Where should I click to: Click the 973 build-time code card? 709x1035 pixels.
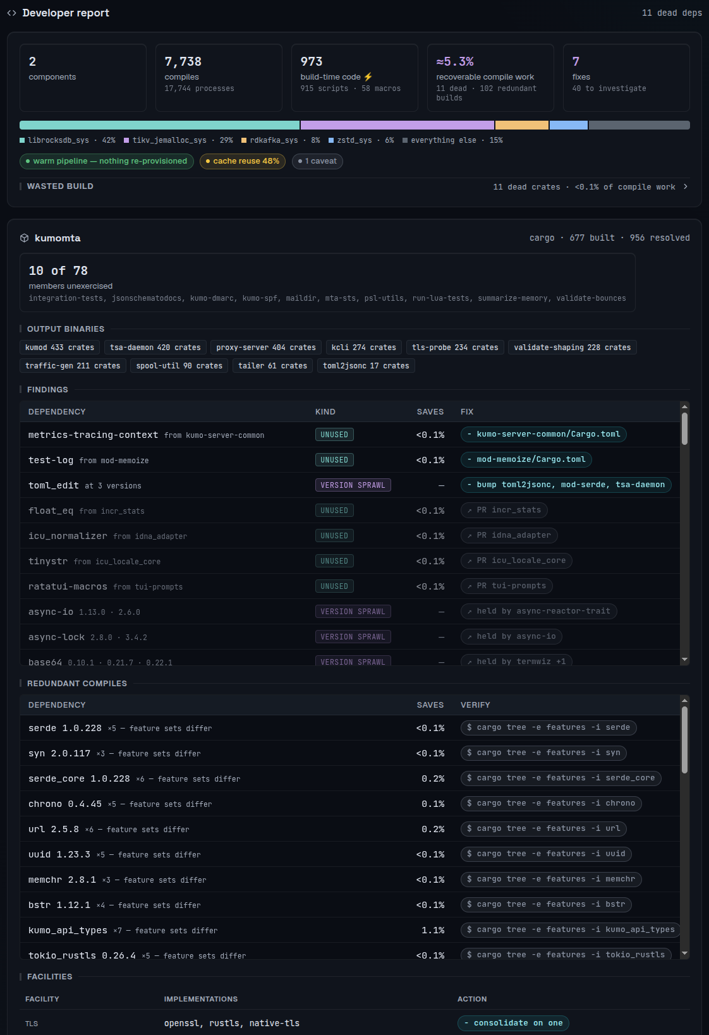[x=354, y=78]
